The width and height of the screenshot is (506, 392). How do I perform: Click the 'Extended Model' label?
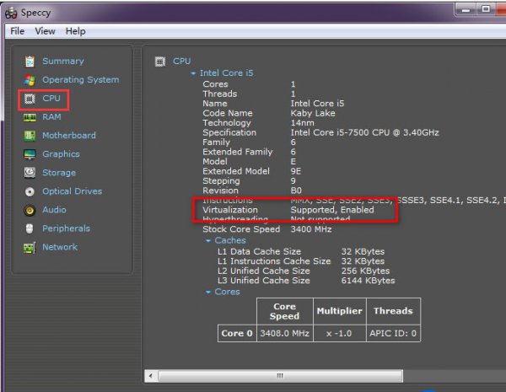236,171
